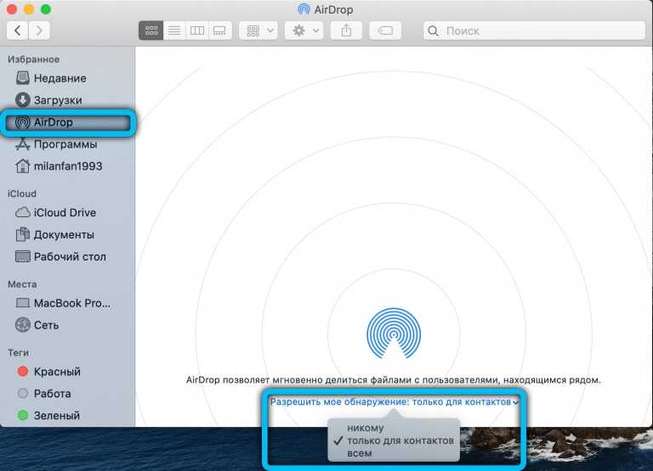Open Рабочий стол in the sidebar
653x471 pixels.
(68, 256)
